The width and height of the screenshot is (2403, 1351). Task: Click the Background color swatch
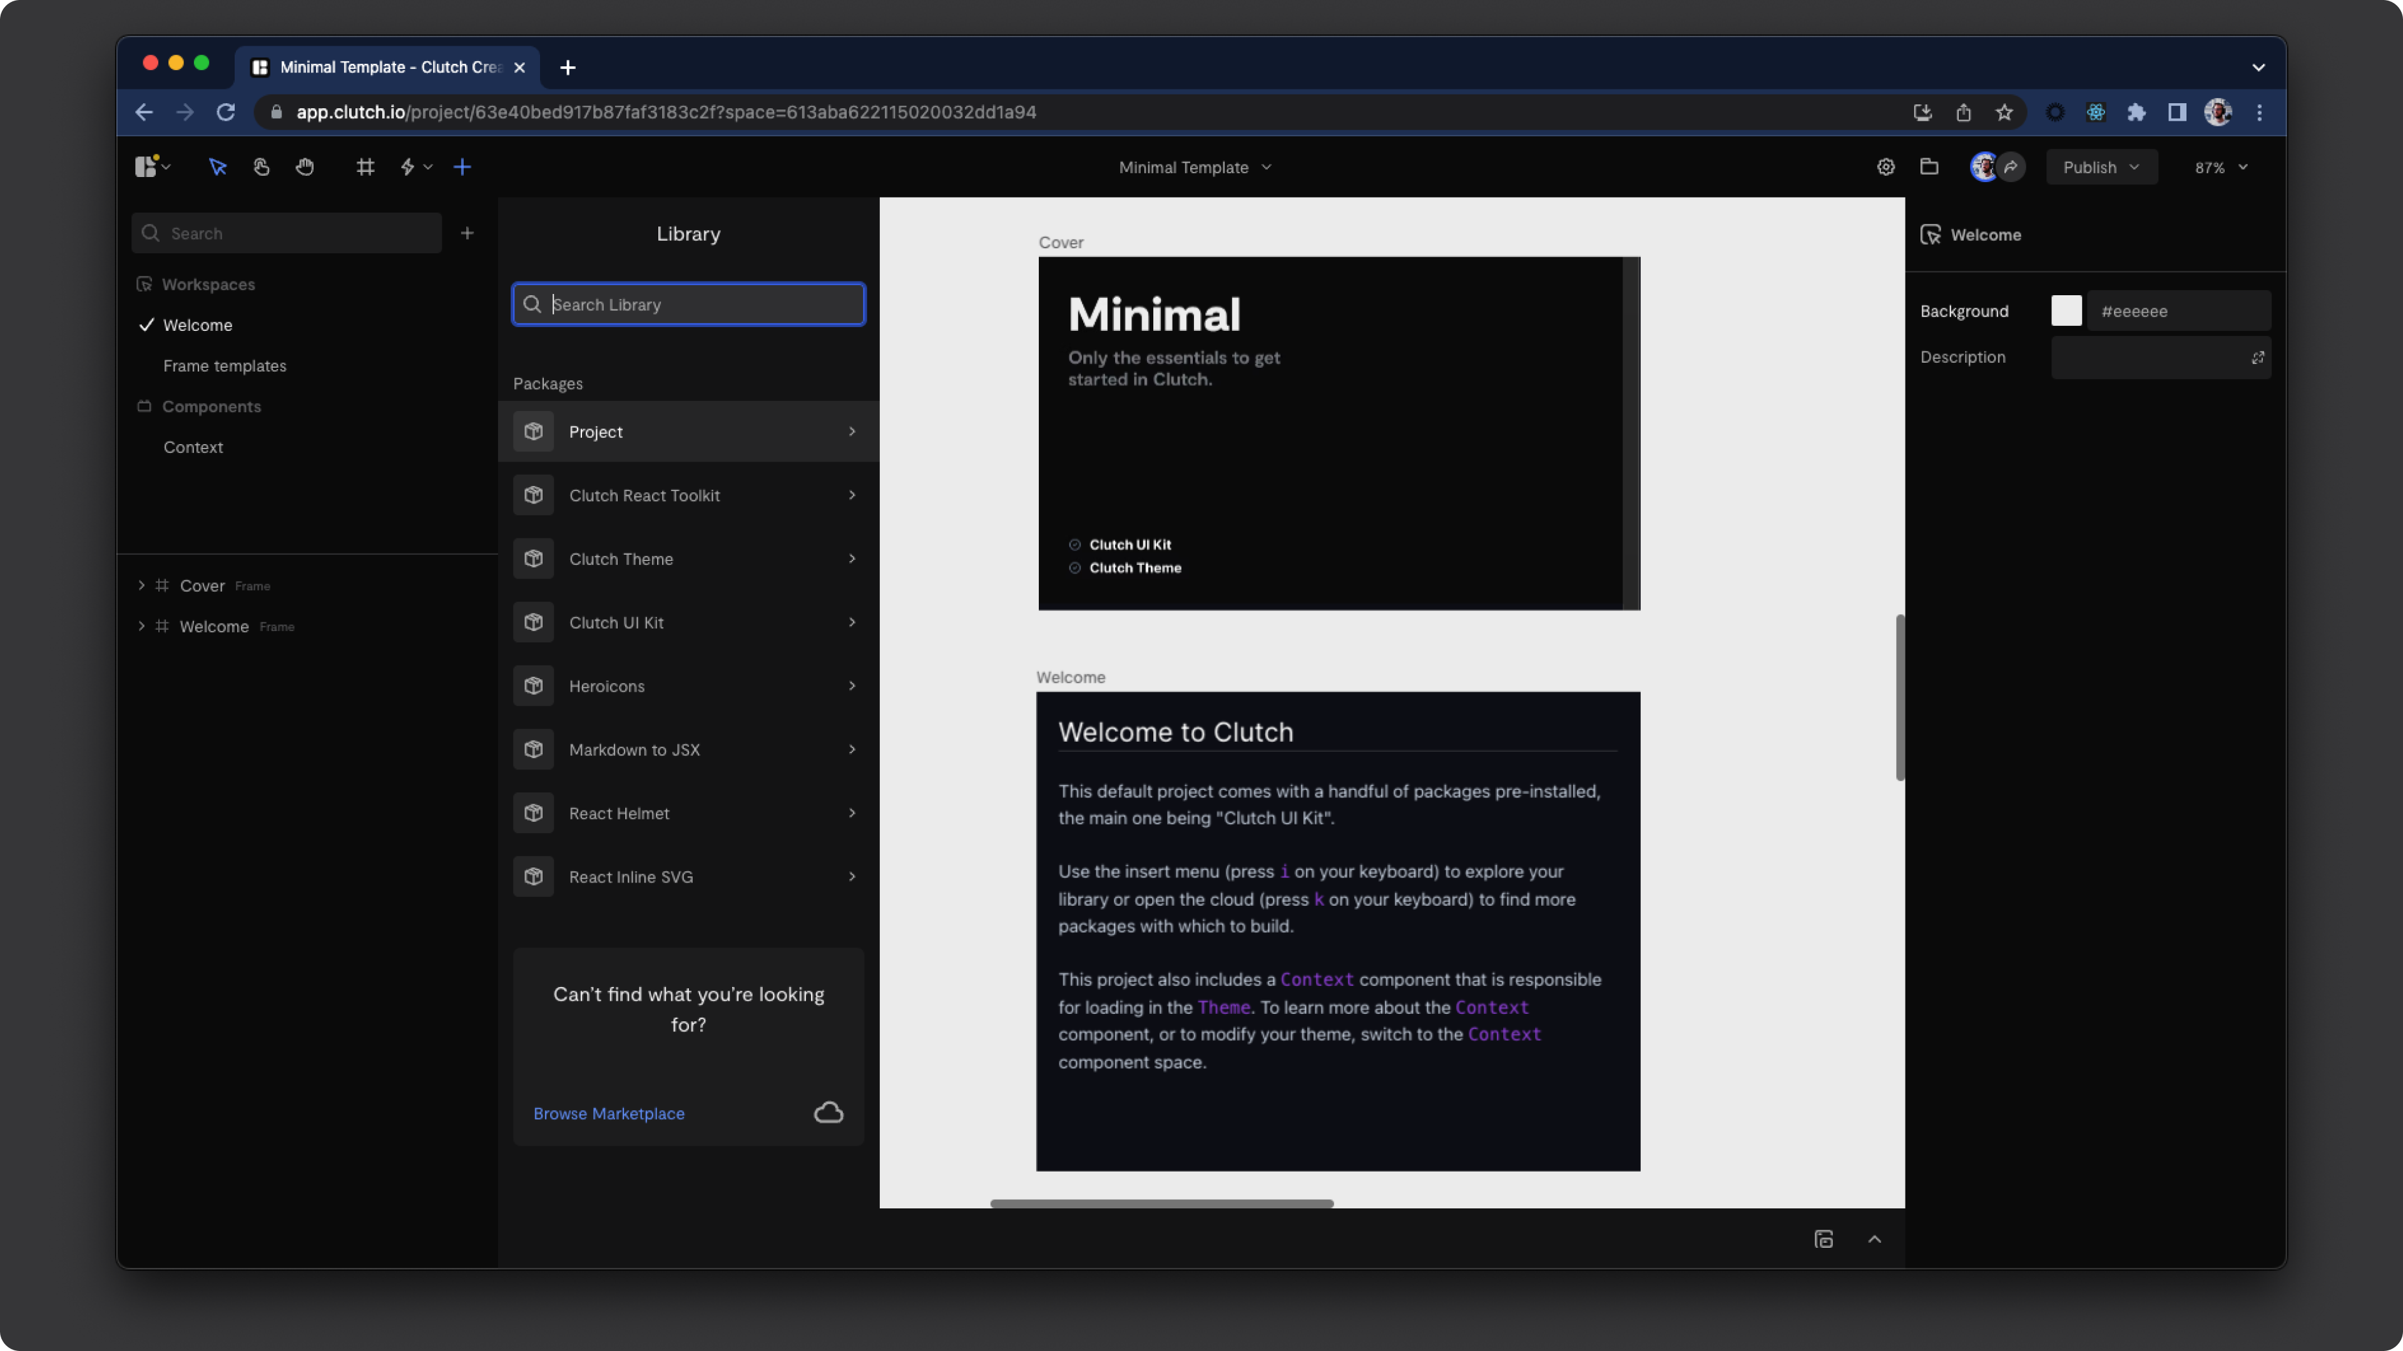[x=2065, y=310]
